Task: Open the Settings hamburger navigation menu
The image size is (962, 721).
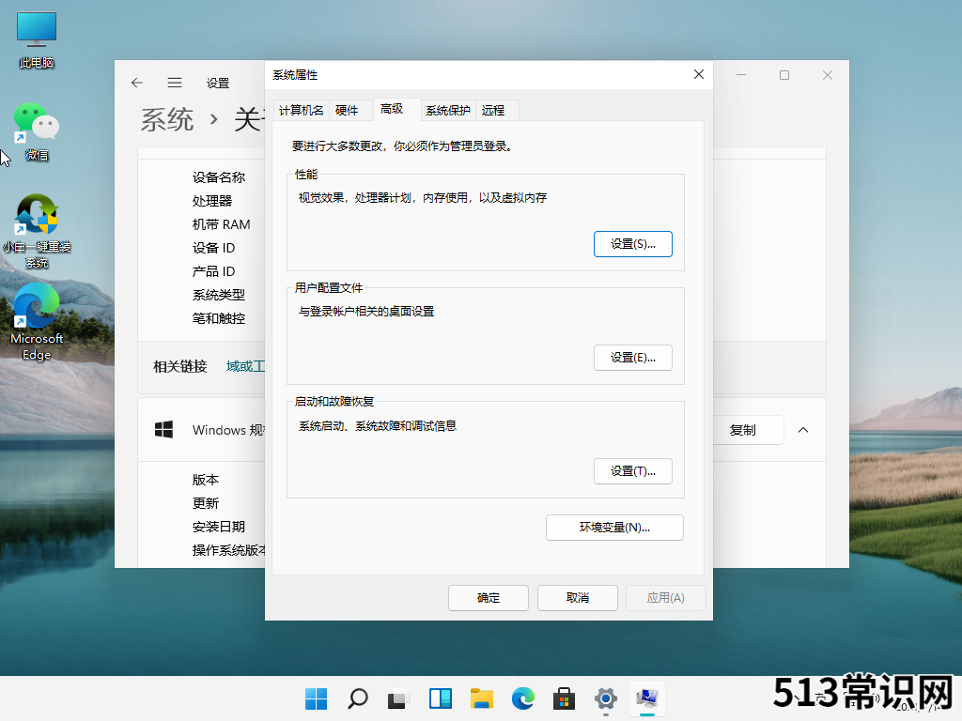Action: 175,83
